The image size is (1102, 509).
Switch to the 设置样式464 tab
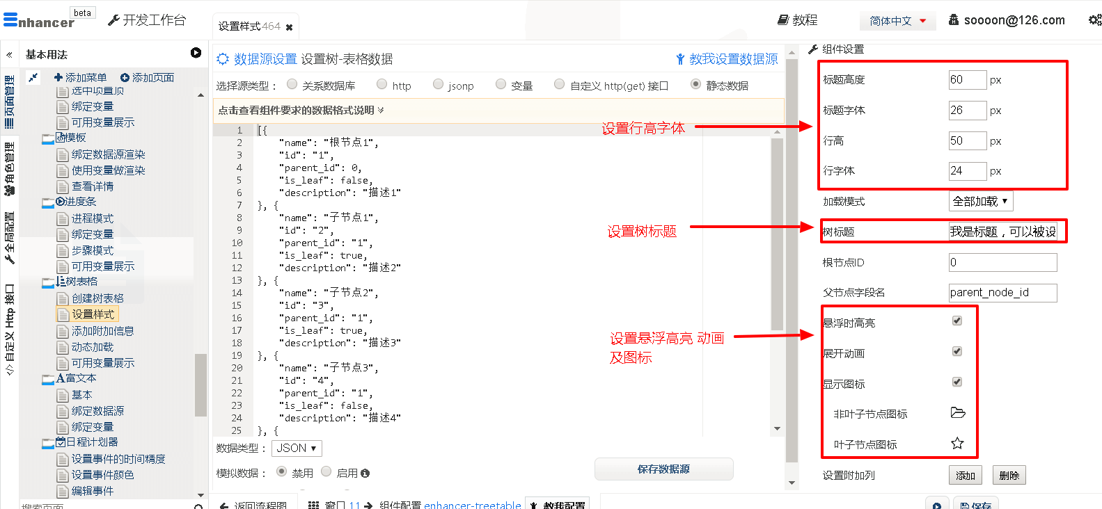pyautogui.click(x=249, y=26)
